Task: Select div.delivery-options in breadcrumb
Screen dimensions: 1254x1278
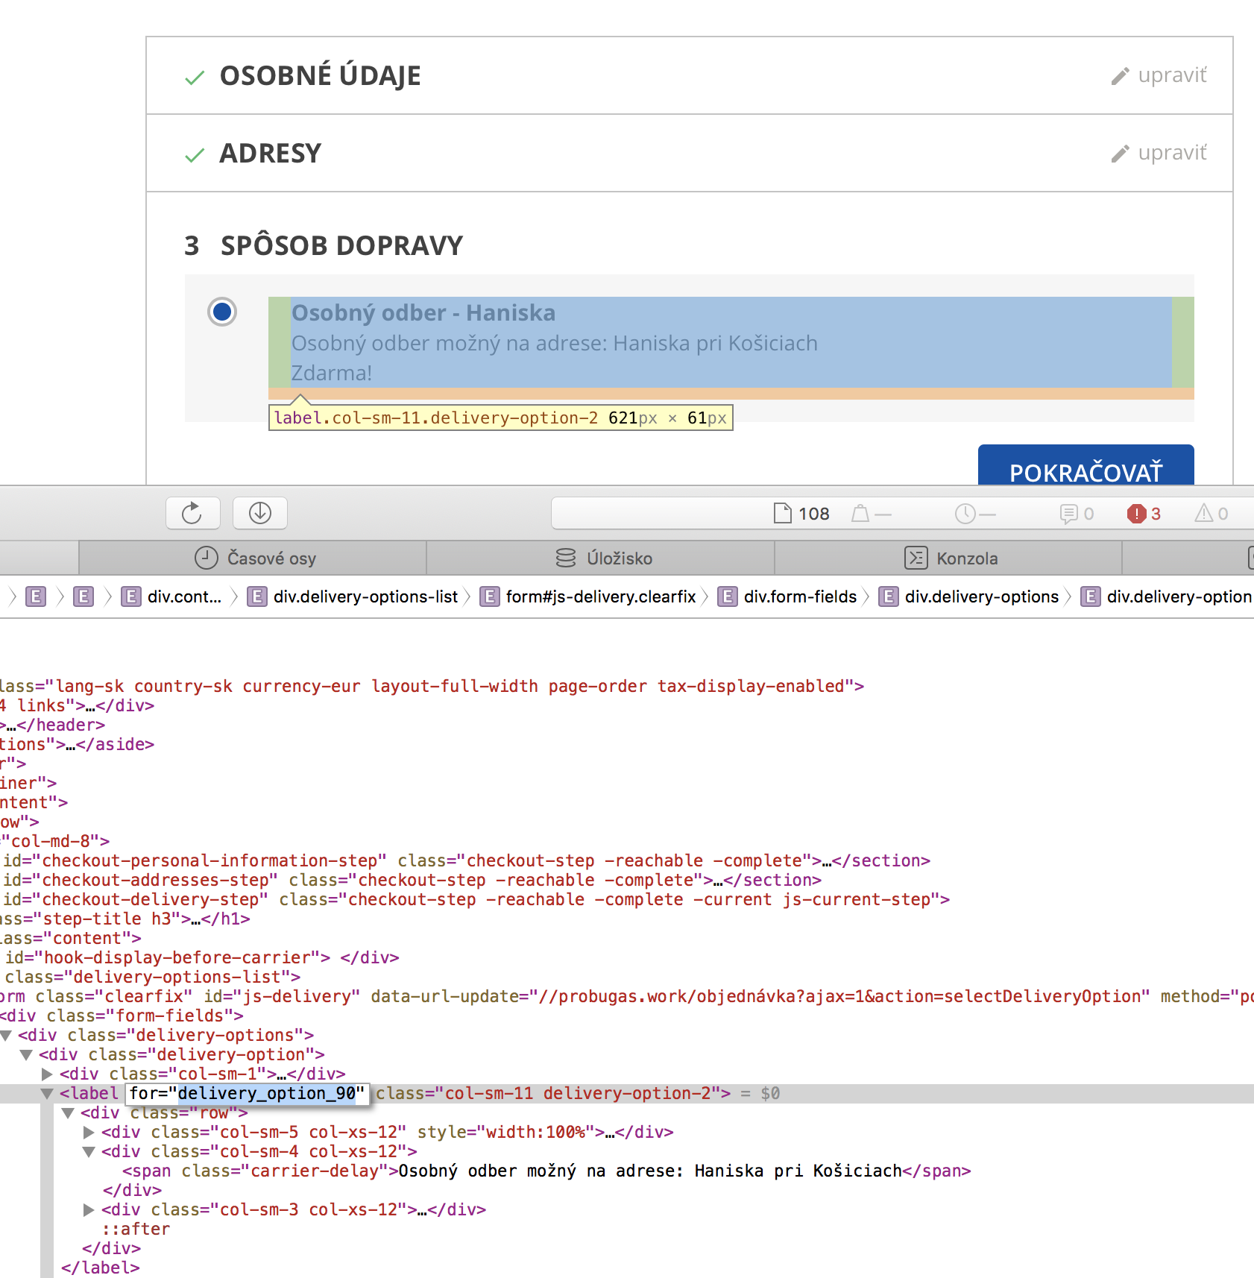Action: coord(970,596)
